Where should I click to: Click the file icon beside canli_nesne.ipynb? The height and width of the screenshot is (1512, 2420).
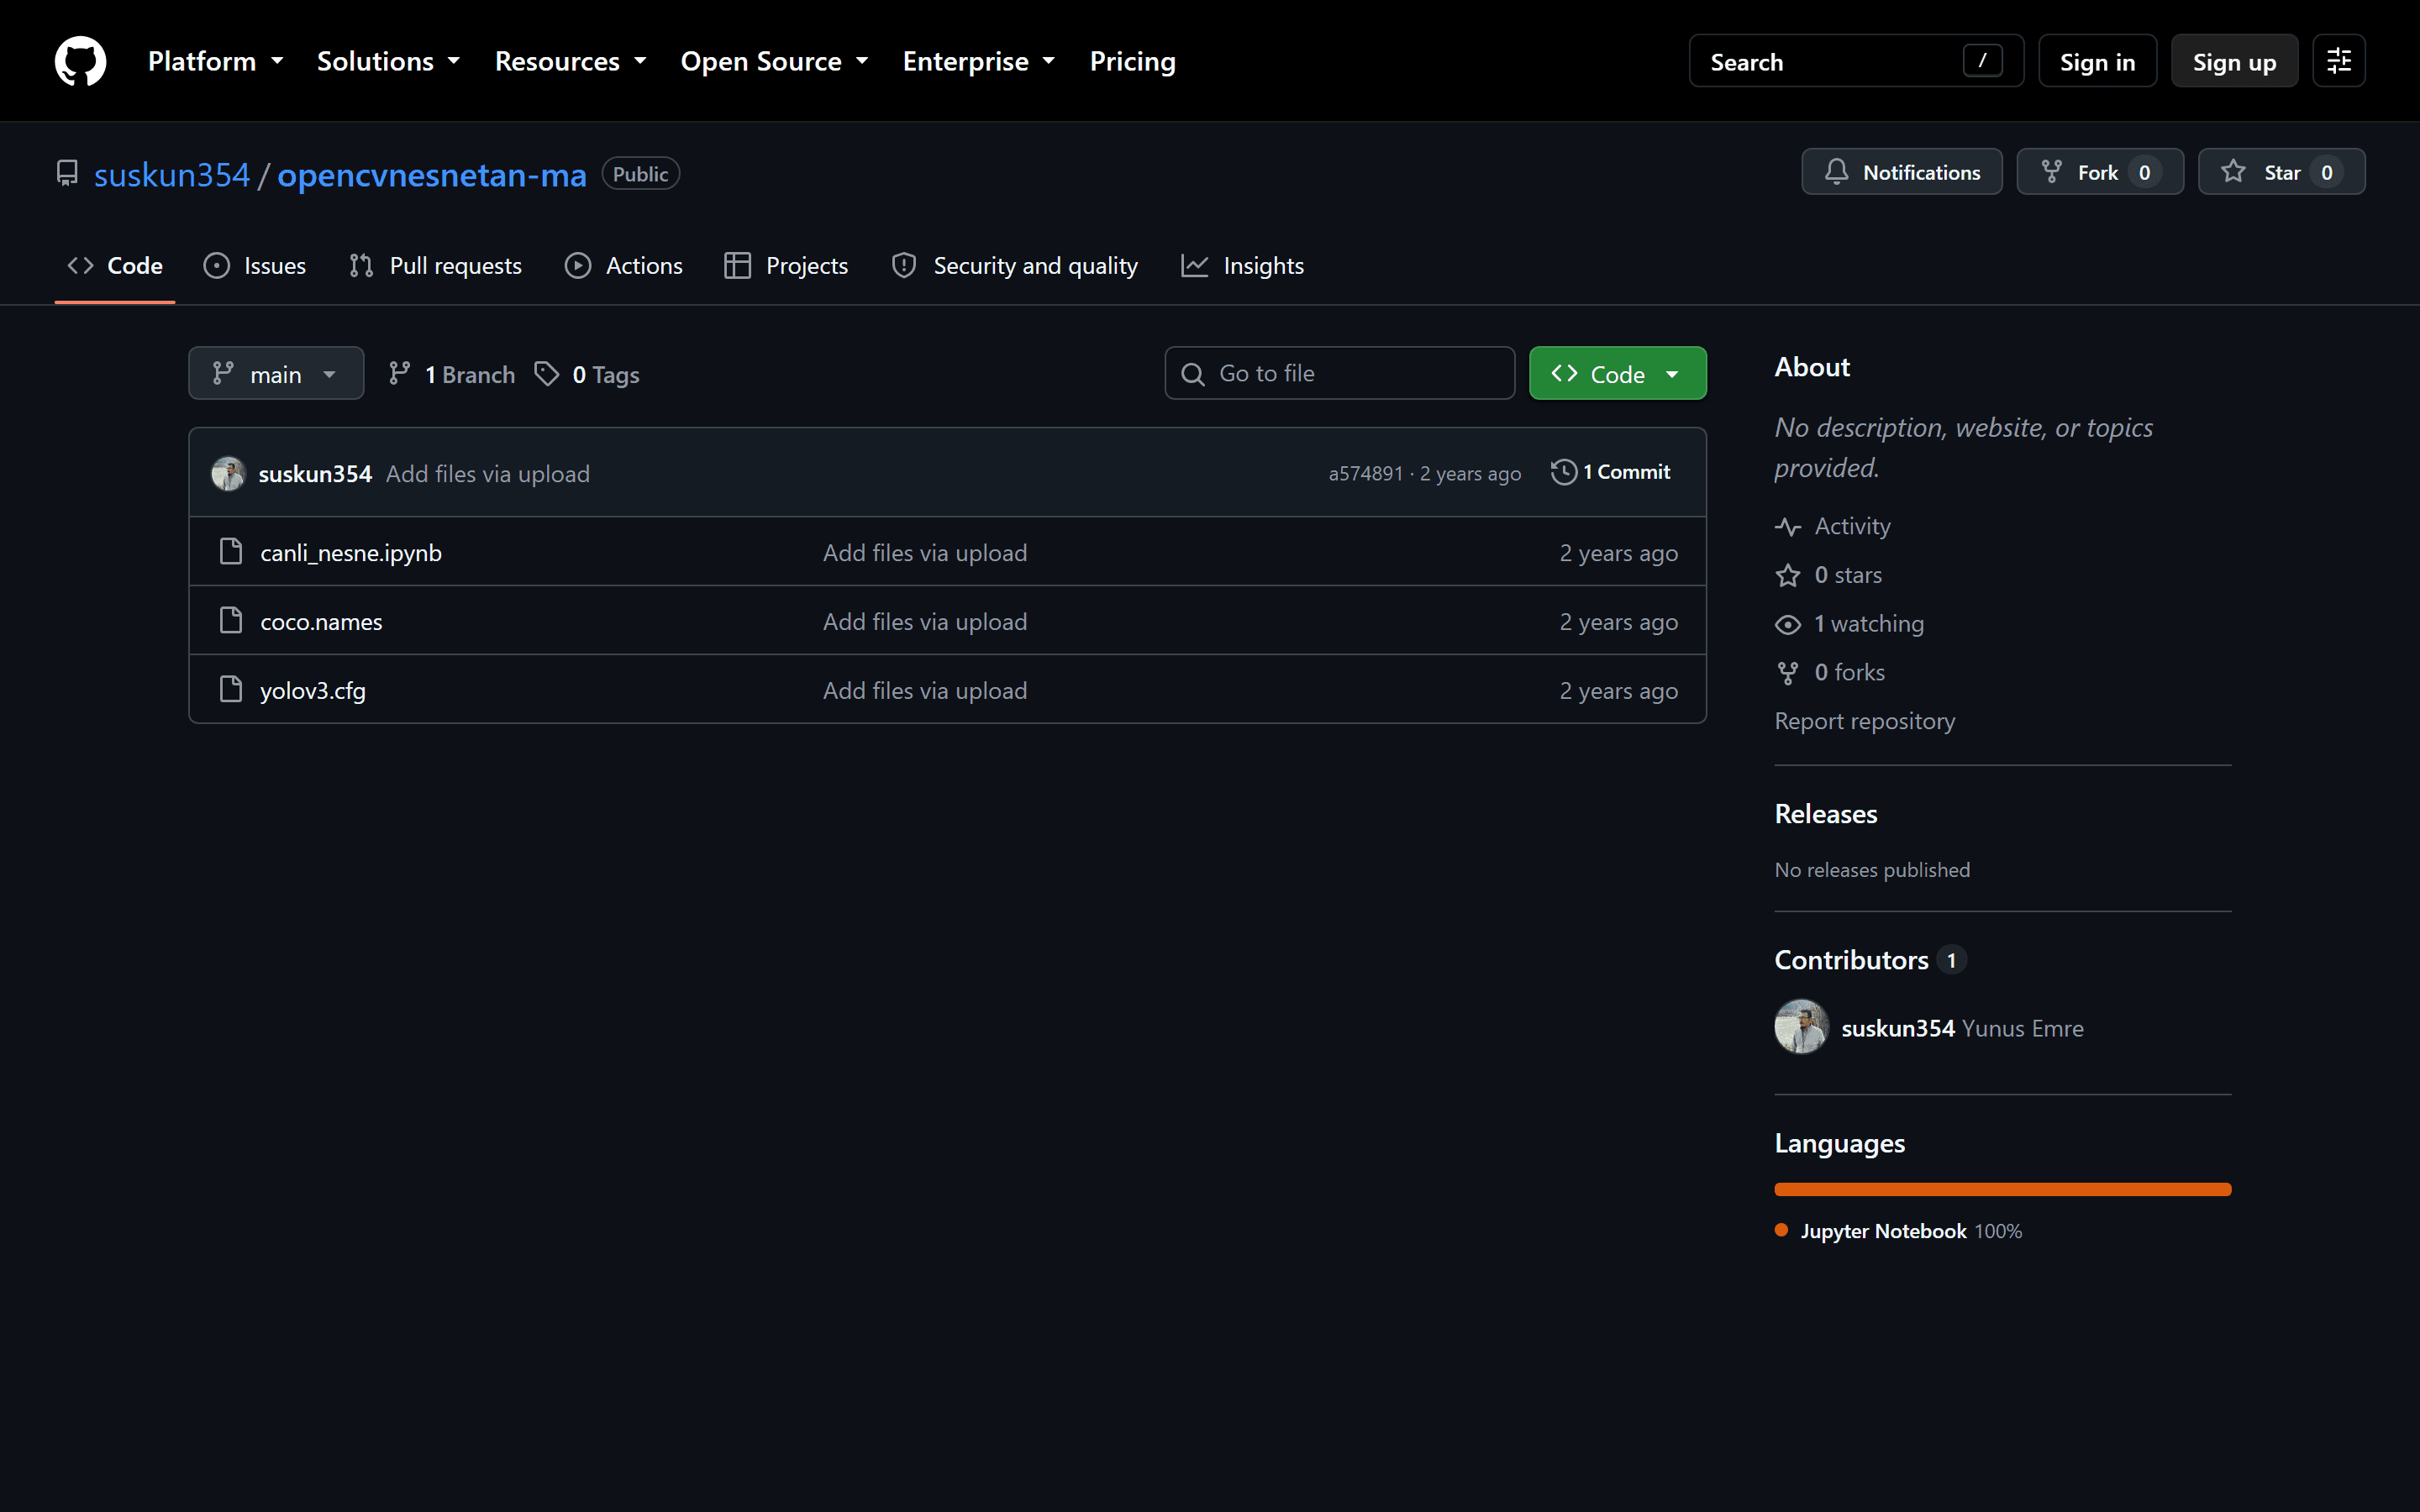tap(231, 552)
